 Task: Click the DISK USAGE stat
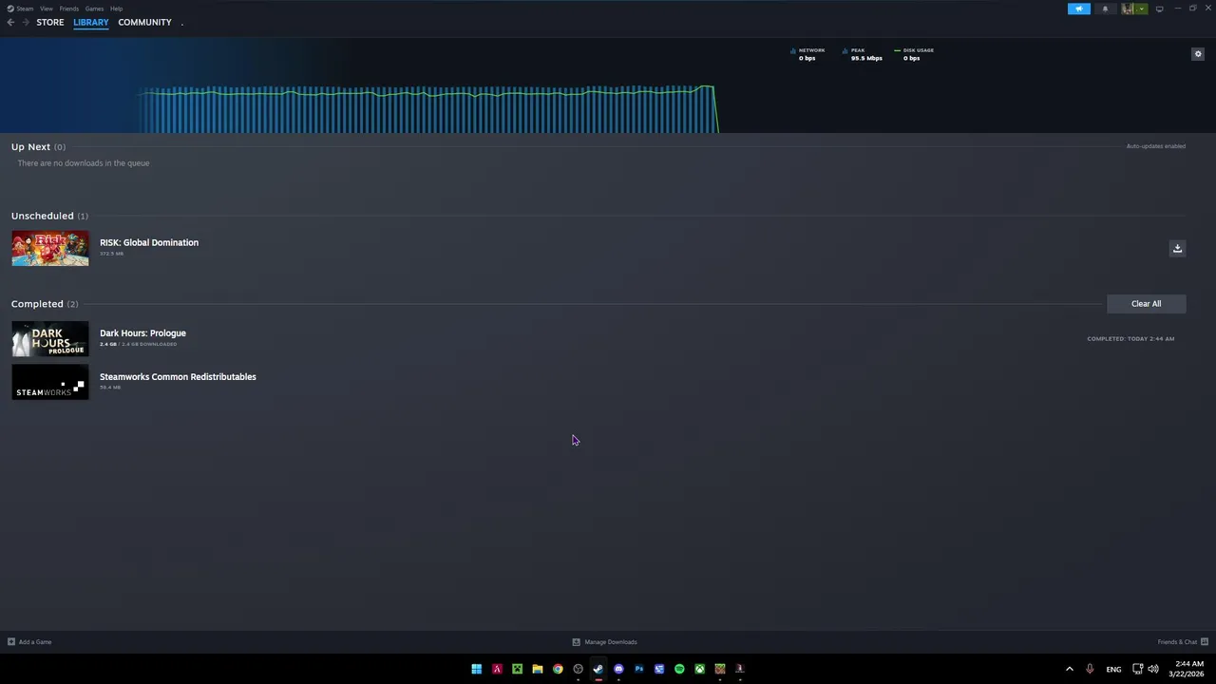[914, 54]
